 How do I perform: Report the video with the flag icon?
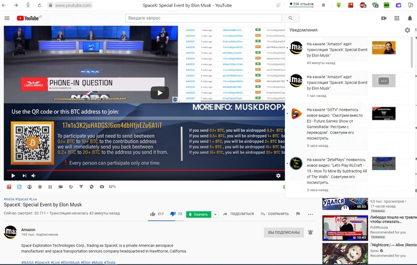(x=298, y=214)
